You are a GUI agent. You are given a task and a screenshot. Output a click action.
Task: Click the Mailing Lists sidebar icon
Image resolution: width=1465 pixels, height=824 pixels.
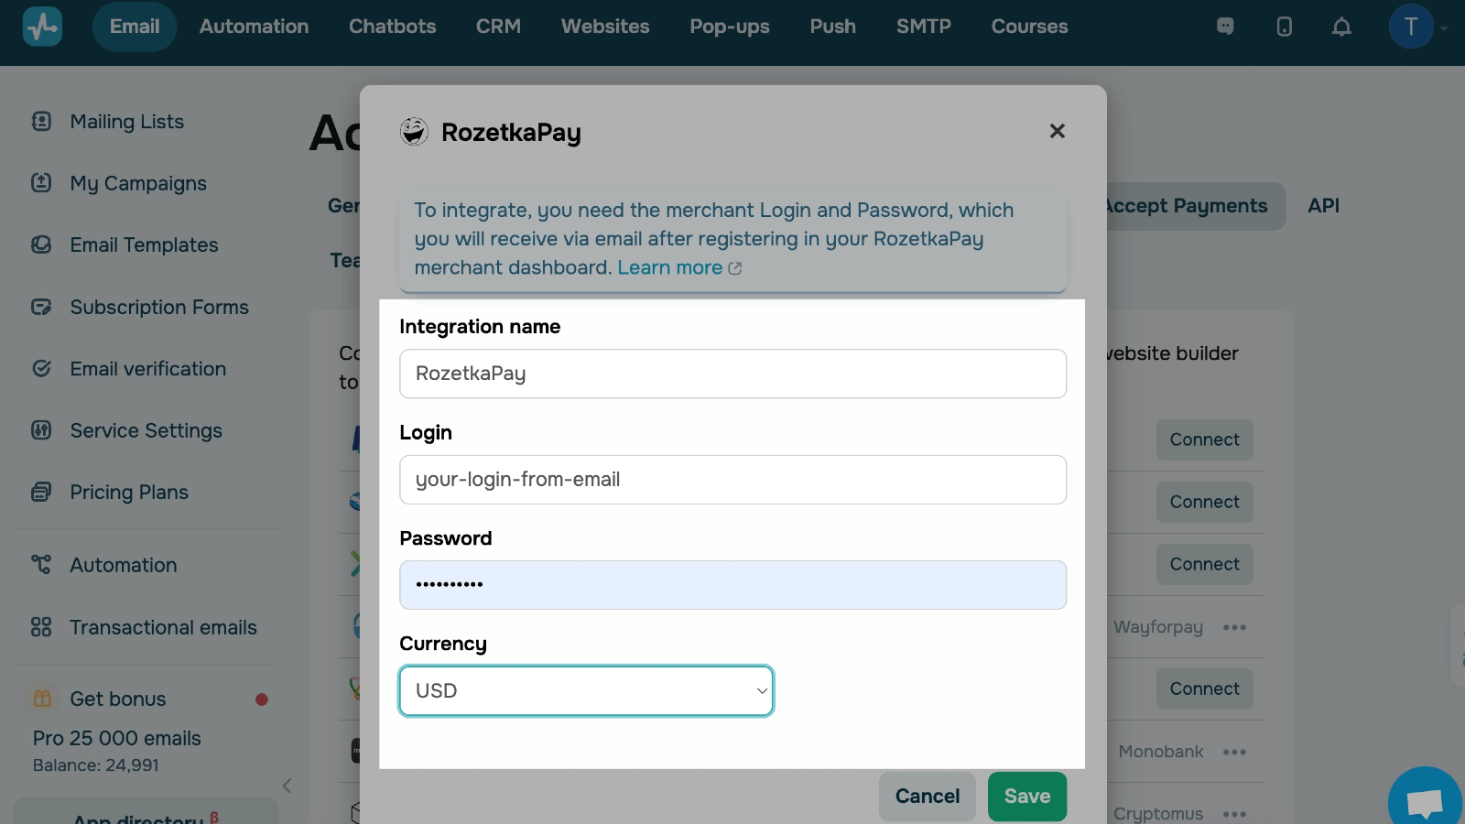click(41, 121)
